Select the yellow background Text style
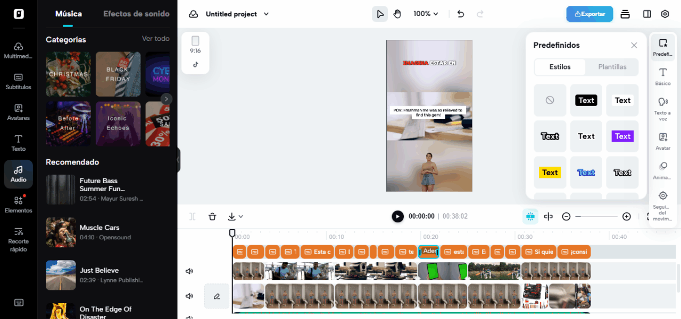 click(x=550, y=173)
